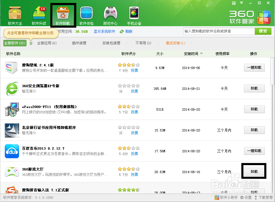
Task: Click 卸载 for 360游戏大厅
Action: coord(254,172)
